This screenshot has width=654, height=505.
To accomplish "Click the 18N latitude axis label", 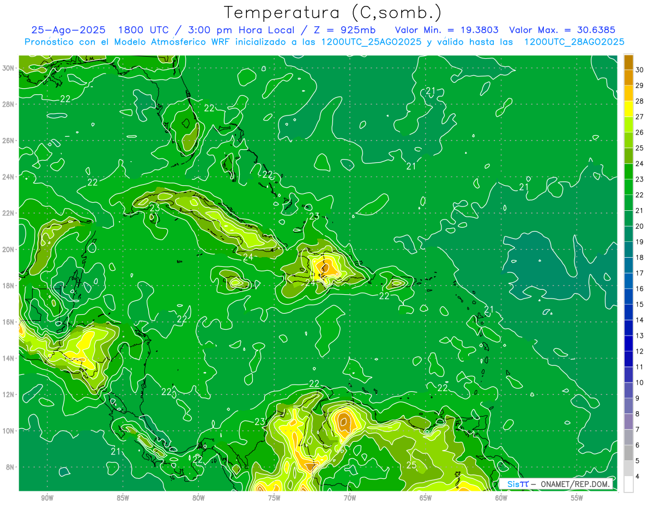I will [8, 285].
